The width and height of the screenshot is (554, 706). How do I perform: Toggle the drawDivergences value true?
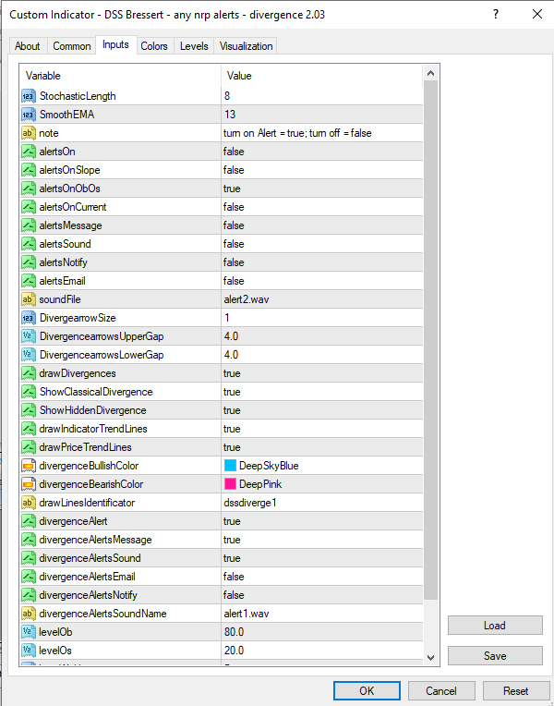tap(321, 372)
